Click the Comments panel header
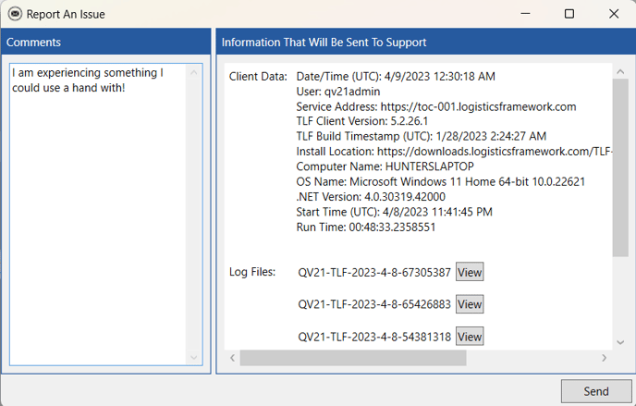The height and width of the screenshot is (406, 636). coord(105,43)
